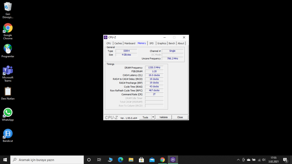Show hidden system tray icons
The height and width of the screenshot is (164, 292).
pos(238,160)
